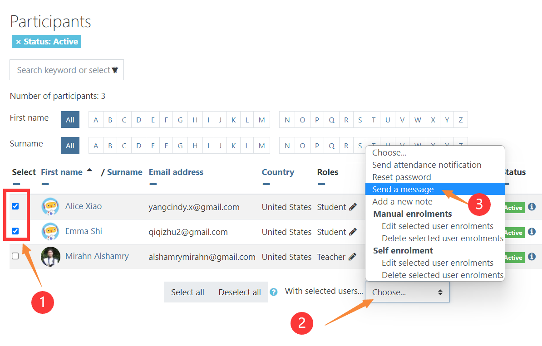Open the info icon in Alice Xiao's status

click(532, 207)
